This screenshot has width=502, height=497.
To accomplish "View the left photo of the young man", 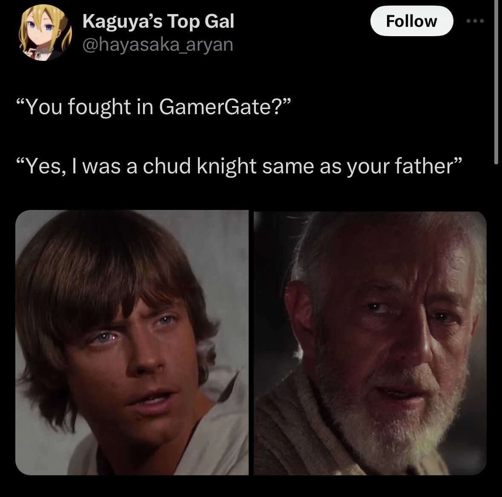I will (132, 342).
